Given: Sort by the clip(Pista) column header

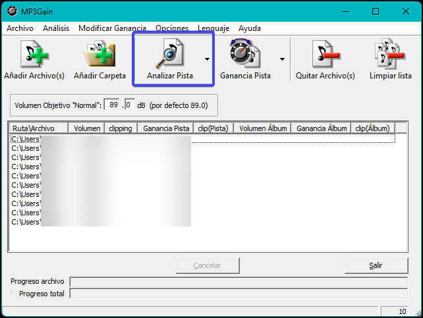Looking at the screenshot, I should pos(213,128).
